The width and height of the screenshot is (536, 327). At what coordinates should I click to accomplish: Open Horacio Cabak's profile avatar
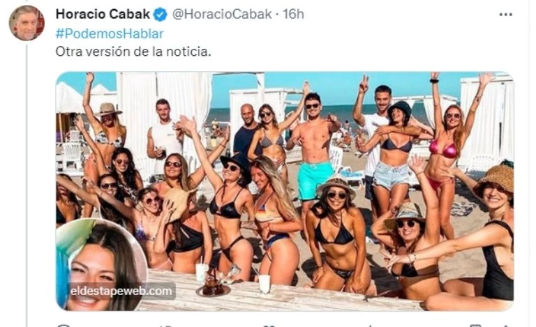[x=27, y=23]
